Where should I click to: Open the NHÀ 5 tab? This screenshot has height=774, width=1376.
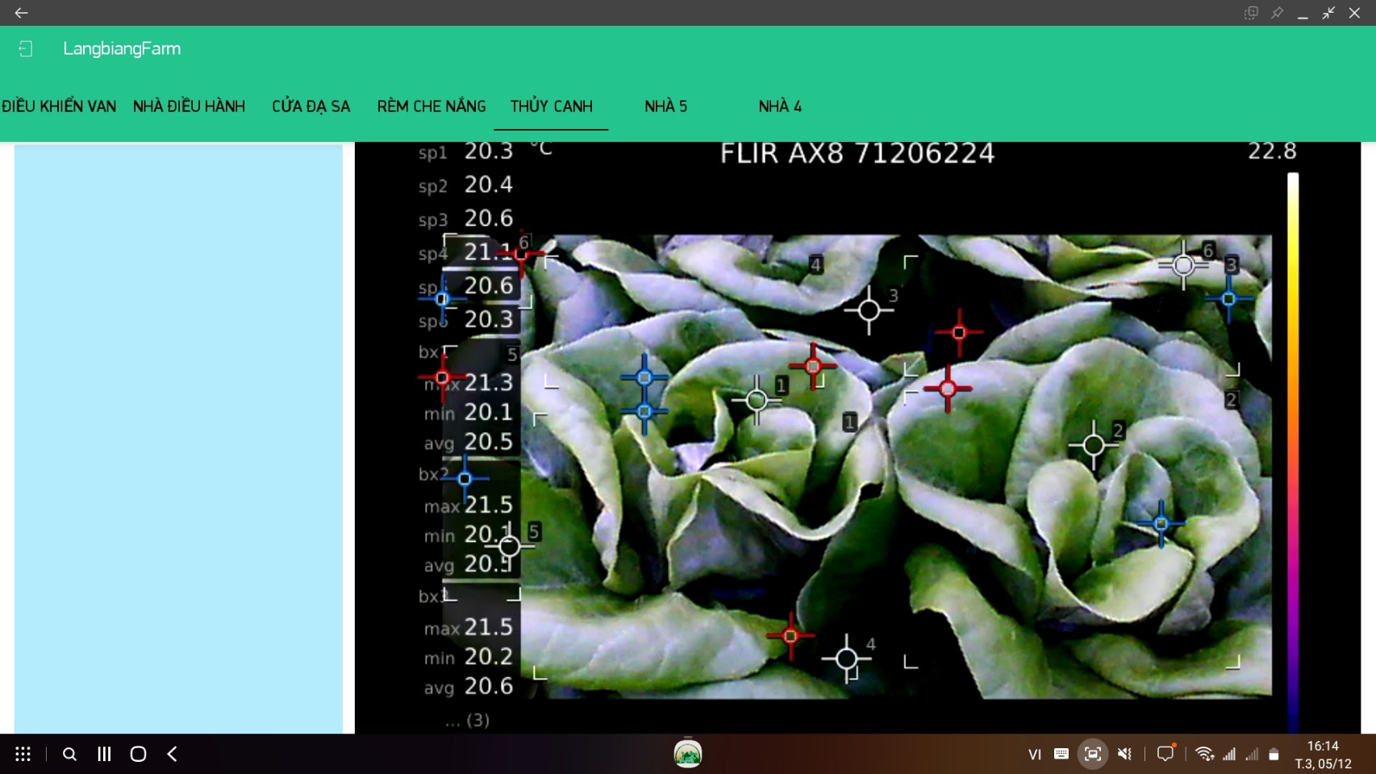[x=665, y=106]
